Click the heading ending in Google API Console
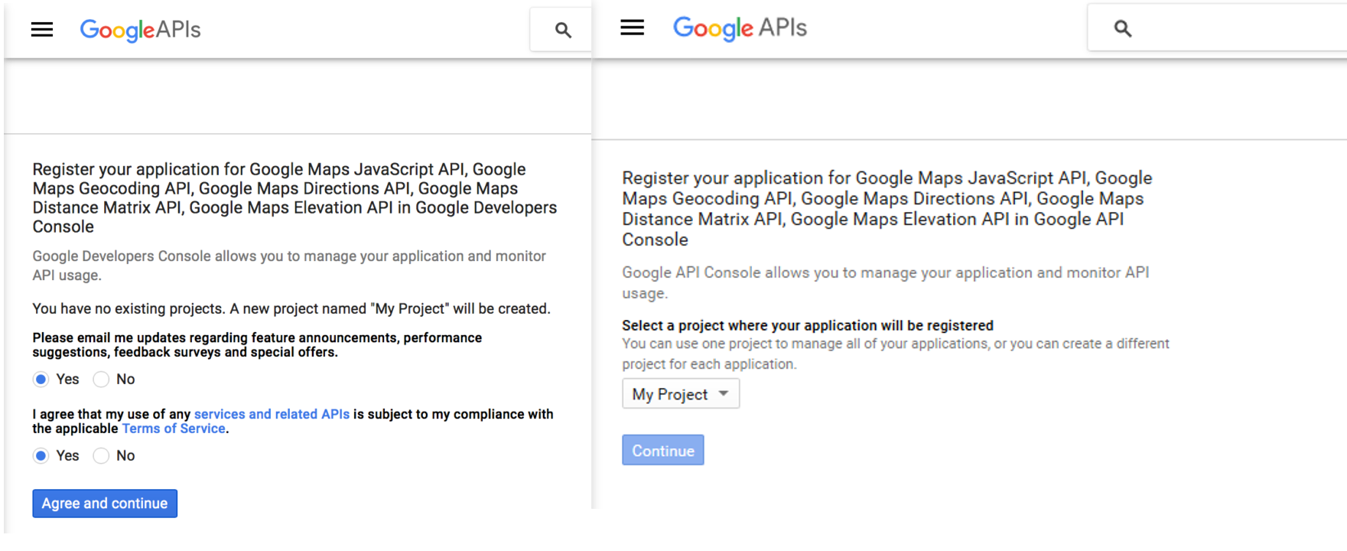Image resolution: width=1347 pixels, height=551 pixels. click(x=887, y=208)
